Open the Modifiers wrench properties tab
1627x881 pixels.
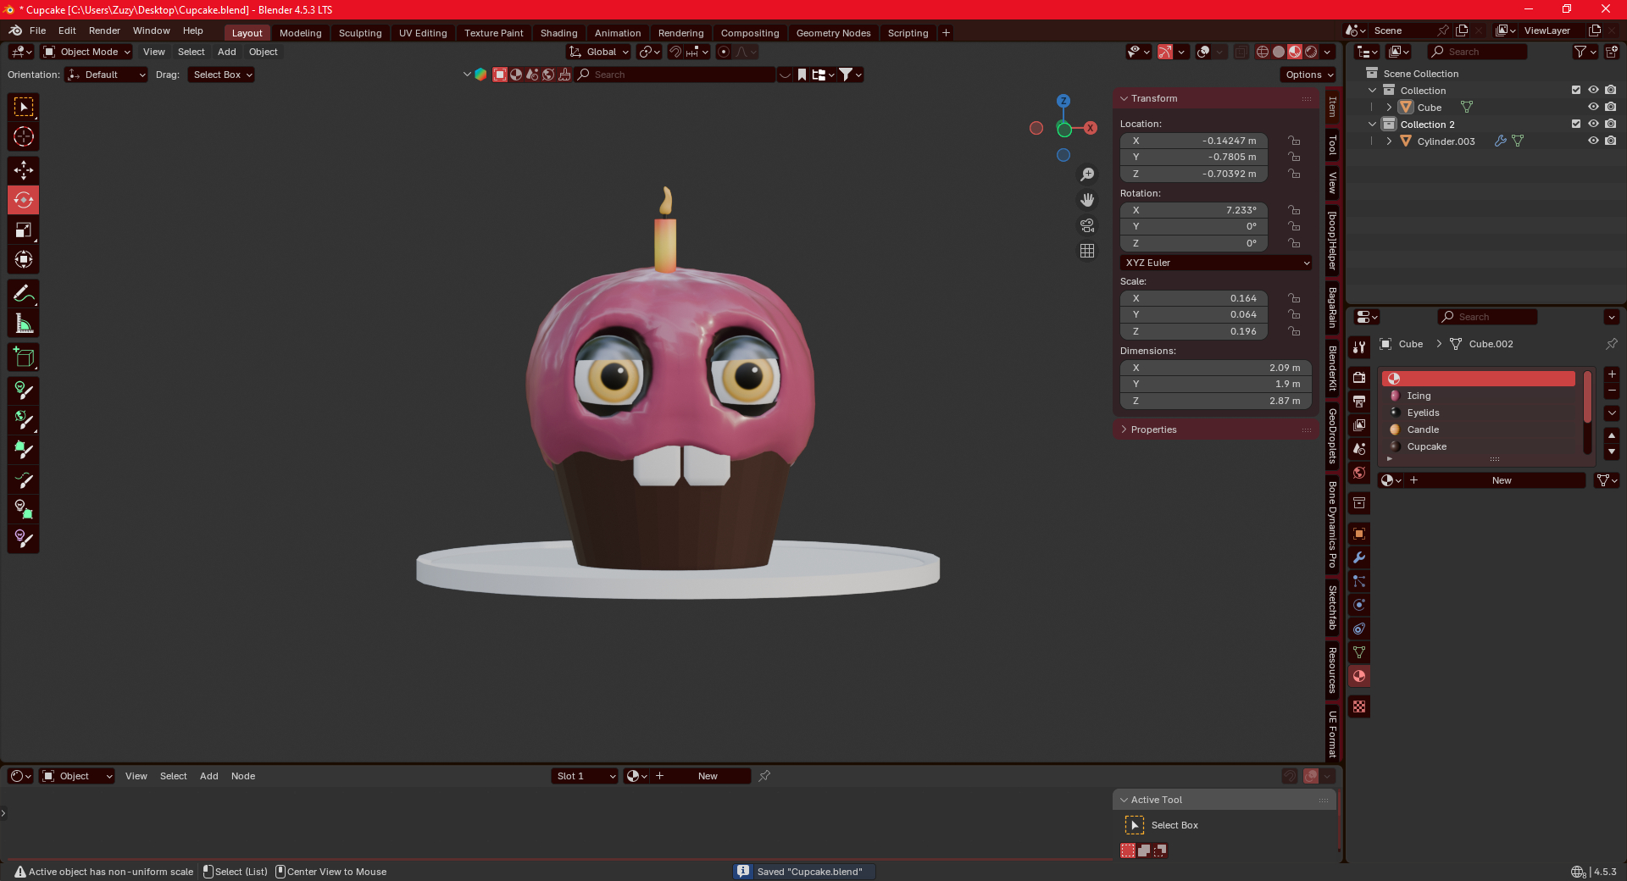point(1359,557)
